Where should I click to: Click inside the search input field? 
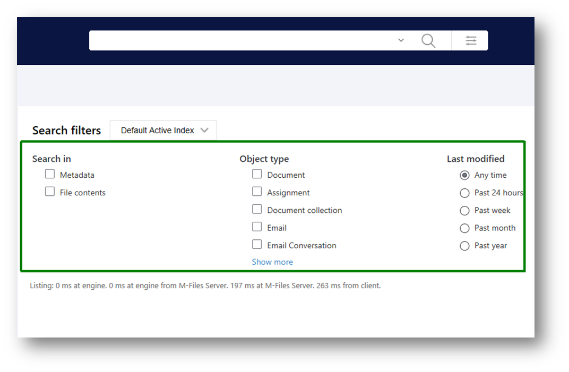click(242, 41)
